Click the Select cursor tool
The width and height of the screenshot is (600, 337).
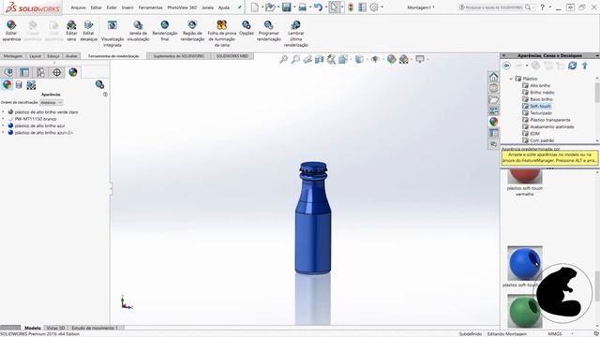click(335, 7)
